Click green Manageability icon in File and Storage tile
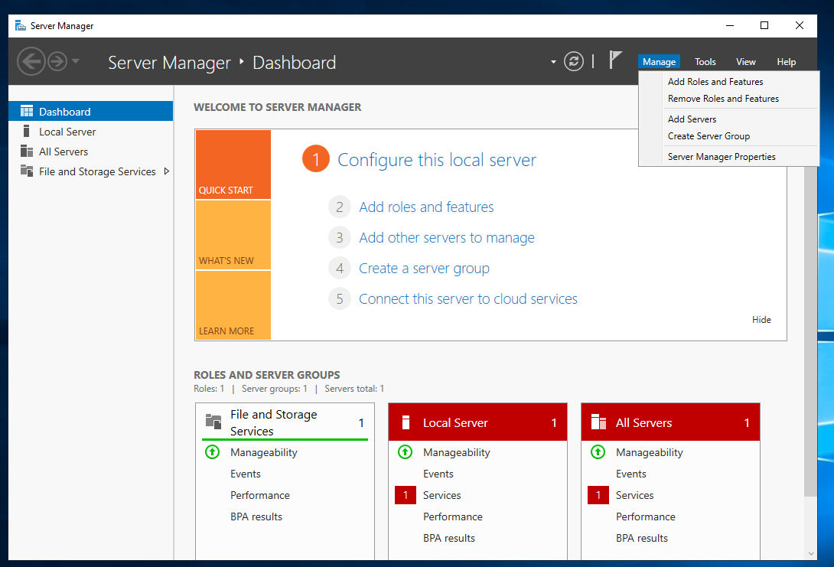The image size is (834, 567). [213, 452]
